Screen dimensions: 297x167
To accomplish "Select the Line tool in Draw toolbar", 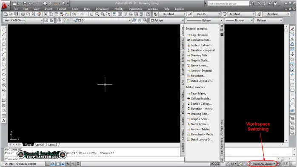I will tap(3, 29).
